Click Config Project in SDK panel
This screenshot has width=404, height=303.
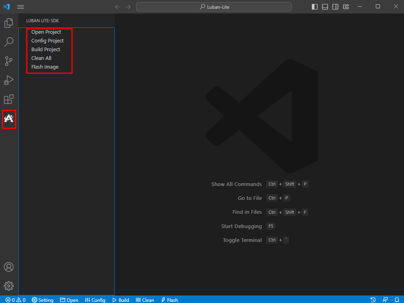[x=47, y=41]
